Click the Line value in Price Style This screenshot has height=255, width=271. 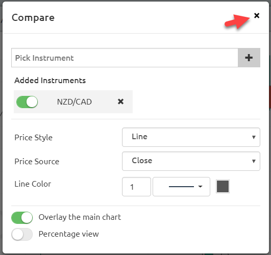coord(140,137)
